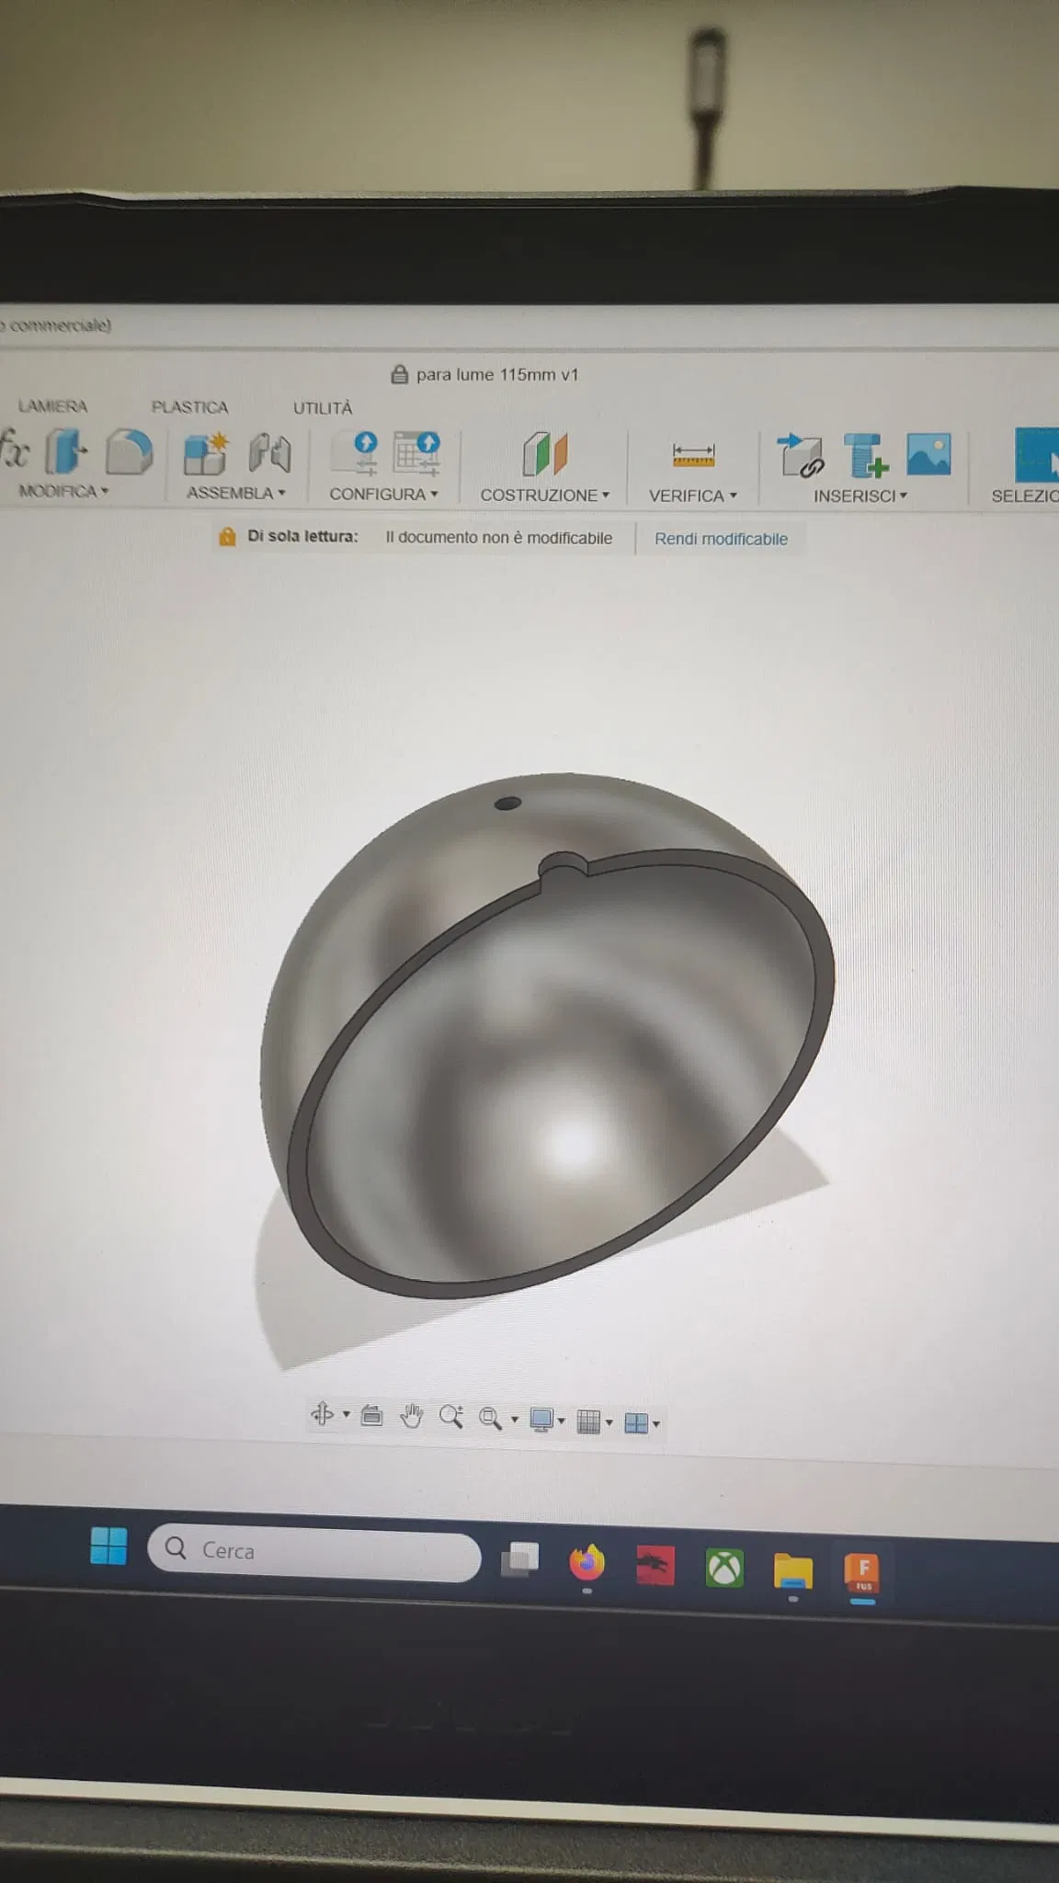This screenshot has height=1883, width=1059.
Task: Open the Configure model icon
Action: coord(358,454)
